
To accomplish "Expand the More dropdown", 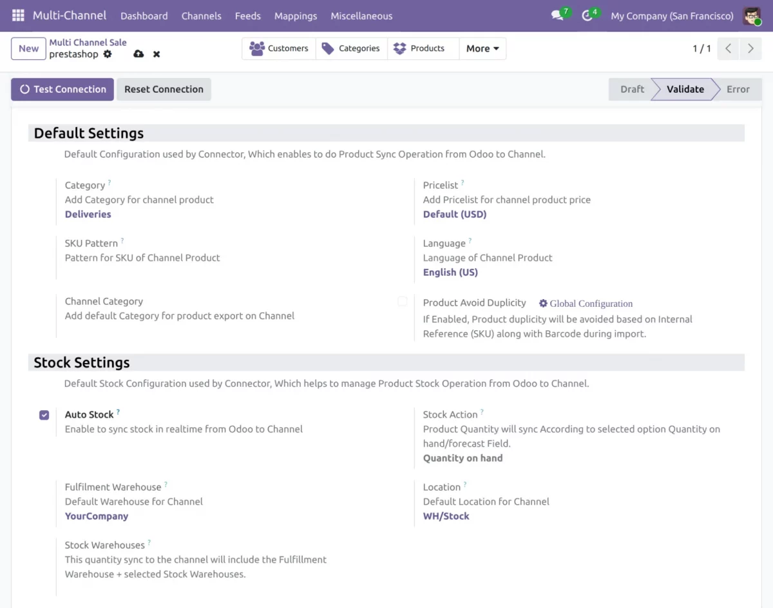I will [x=482, y=48].
